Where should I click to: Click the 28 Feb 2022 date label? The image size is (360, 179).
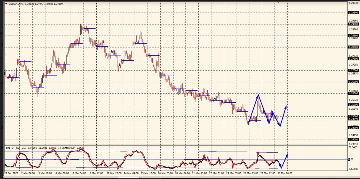[12, 173]
